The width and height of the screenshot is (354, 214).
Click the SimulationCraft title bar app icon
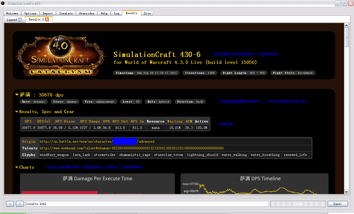tap(3, 3)
